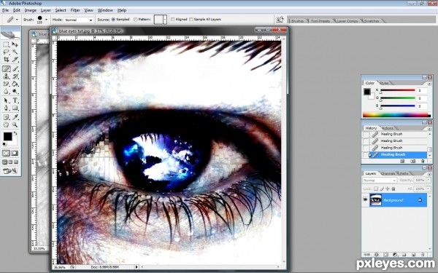Open the Brush preset picker dropdown
The height and width of the screenshot is (273, 438).
pos(46,20)
